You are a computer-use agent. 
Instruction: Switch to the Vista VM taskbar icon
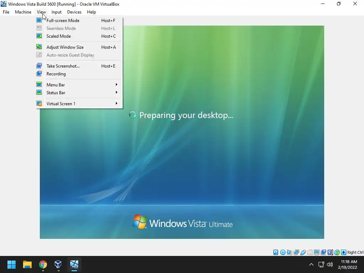(74, 264)
